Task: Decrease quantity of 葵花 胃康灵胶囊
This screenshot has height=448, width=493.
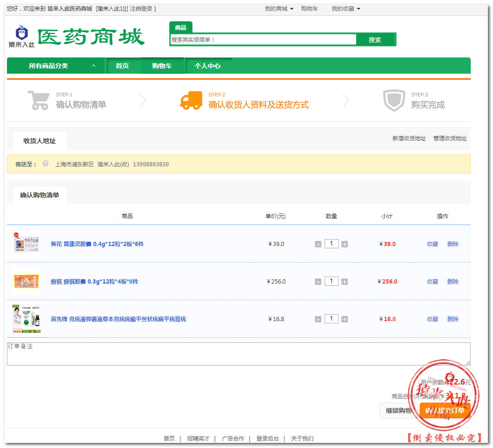Action: click(318, 244)
